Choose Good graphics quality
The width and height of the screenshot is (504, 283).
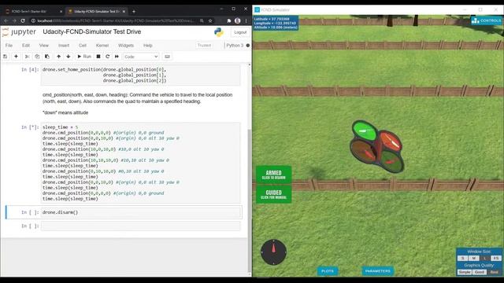[480, 272]
